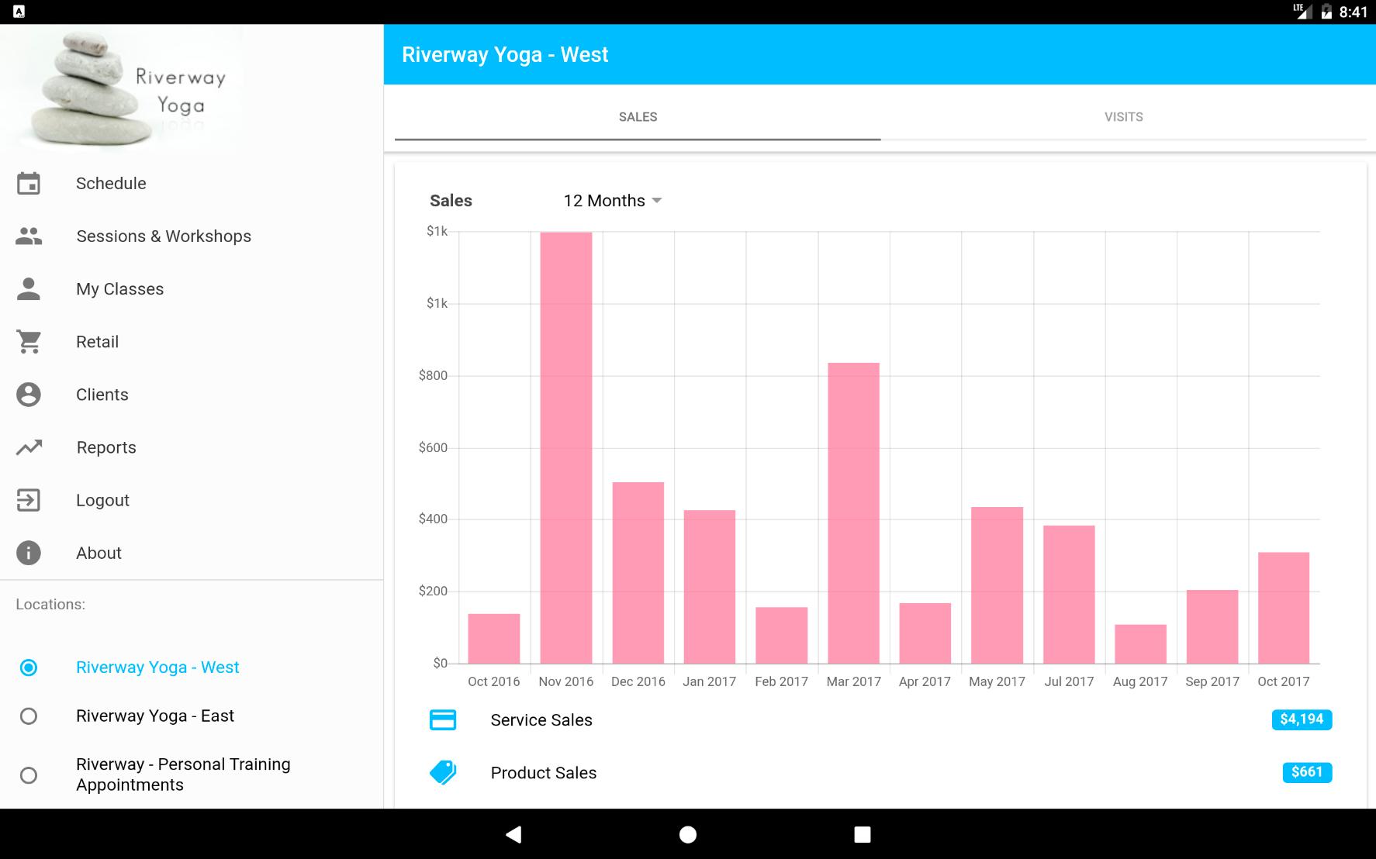
Task: Tap the LTE signal indicator
Action: point(1302,12)
